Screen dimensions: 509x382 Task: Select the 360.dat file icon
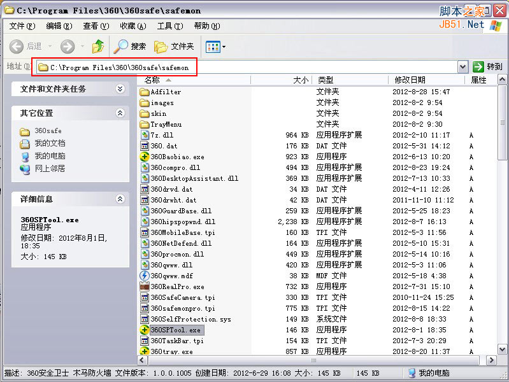coord(145,146)
